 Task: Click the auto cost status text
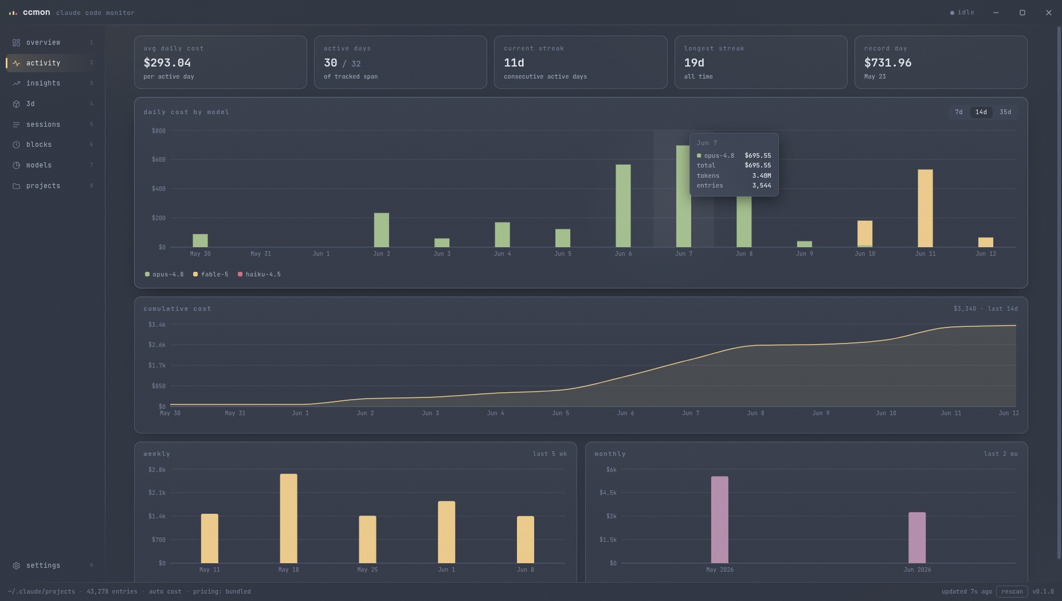pos(165,592)
